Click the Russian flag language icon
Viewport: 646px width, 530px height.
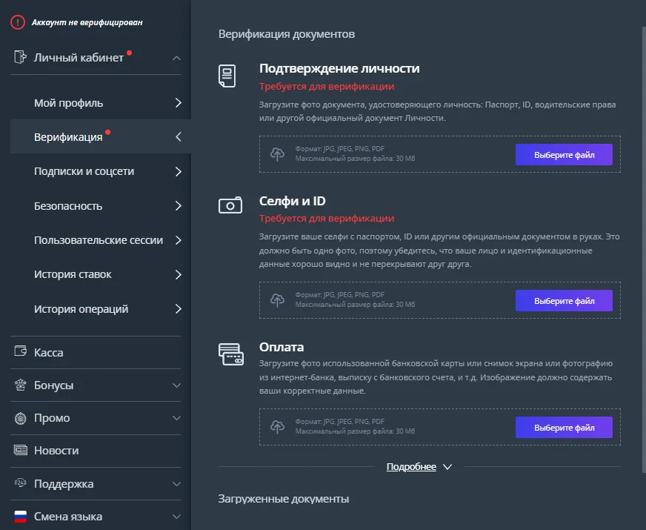coord(21,516)
